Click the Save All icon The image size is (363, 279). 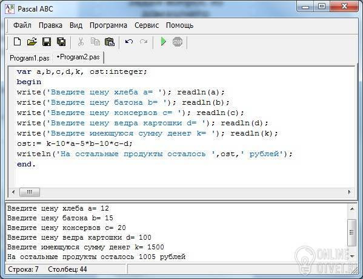tap(61, 42)
